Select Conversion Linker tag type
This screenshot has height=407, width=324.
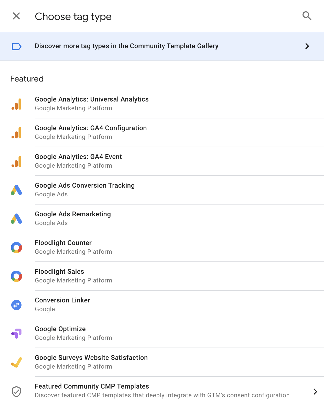[162, 305]
